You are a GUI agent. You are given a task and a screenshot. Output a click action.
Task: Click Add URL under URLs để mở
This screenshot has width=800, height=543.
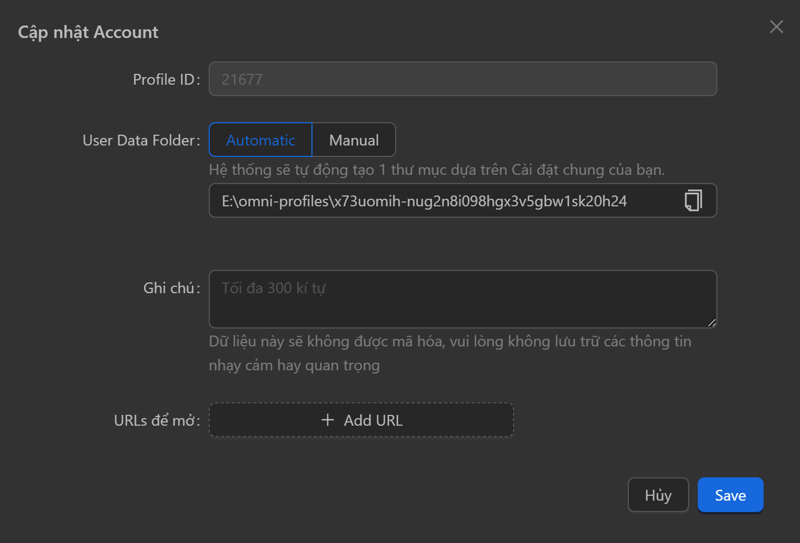point(361,420)
